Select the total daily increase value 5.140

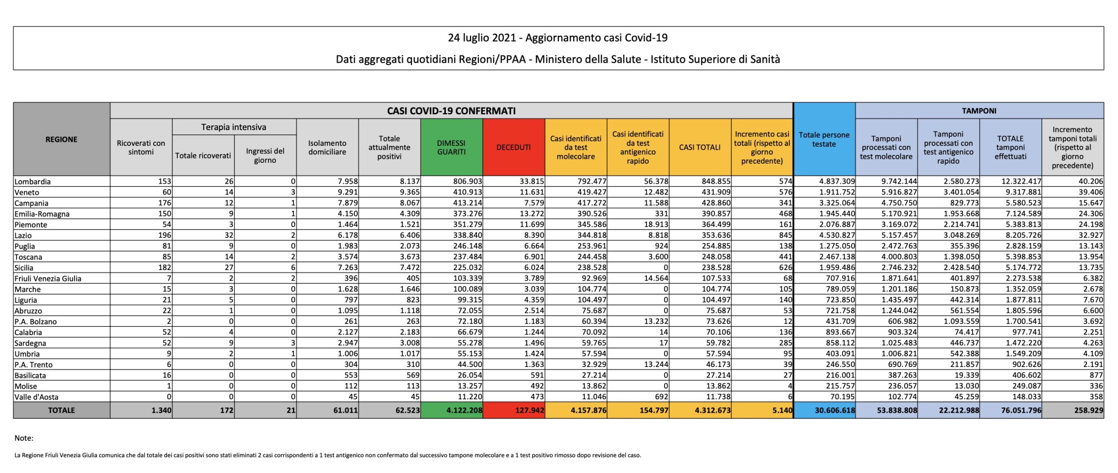(782, 410)
